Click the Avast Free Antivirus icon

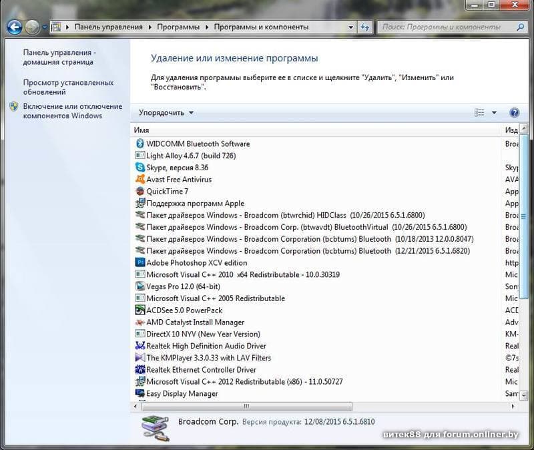point(140,179)
